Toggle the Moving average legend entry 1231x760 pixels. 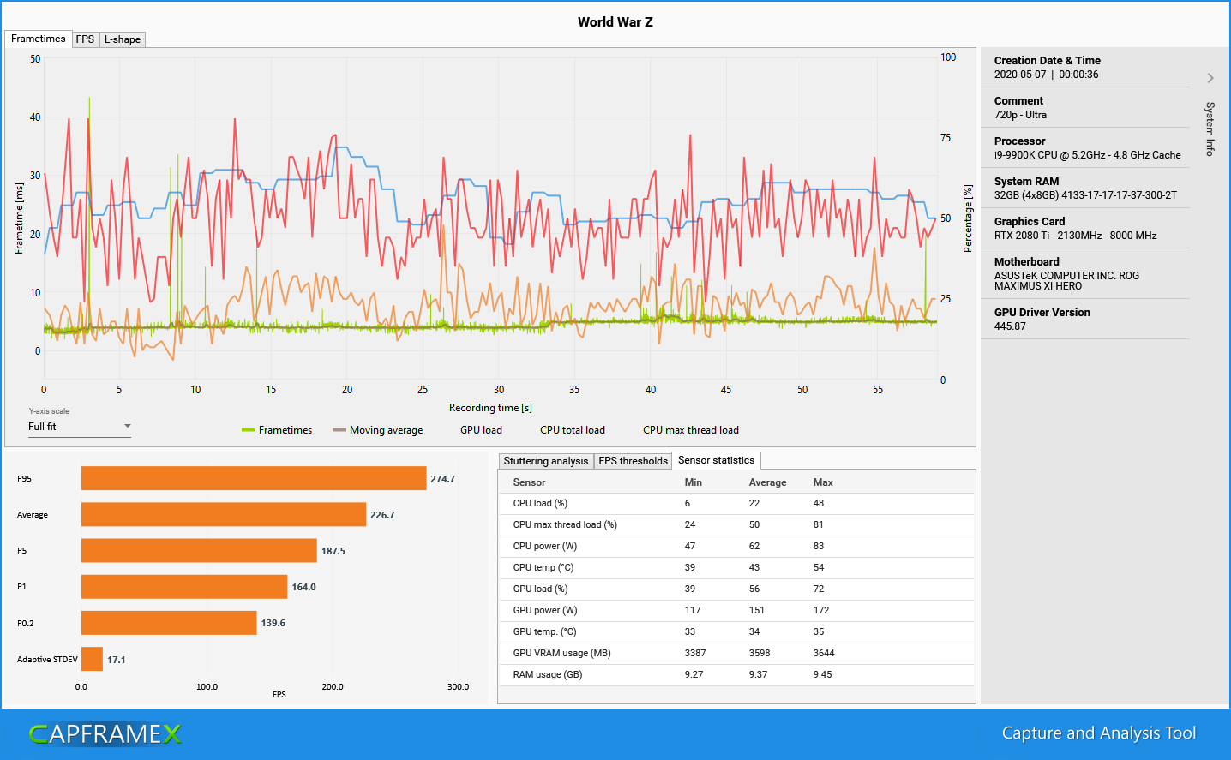pos(378,430)
